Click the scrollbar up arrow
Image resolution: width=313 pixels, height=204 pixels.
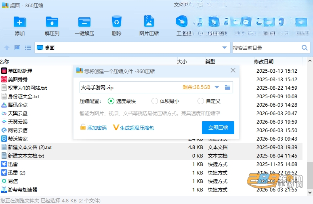(310, 61)
